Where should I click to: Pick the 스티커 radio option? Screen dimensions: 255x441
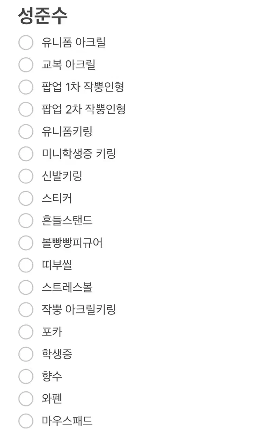[x=26, y=198]
